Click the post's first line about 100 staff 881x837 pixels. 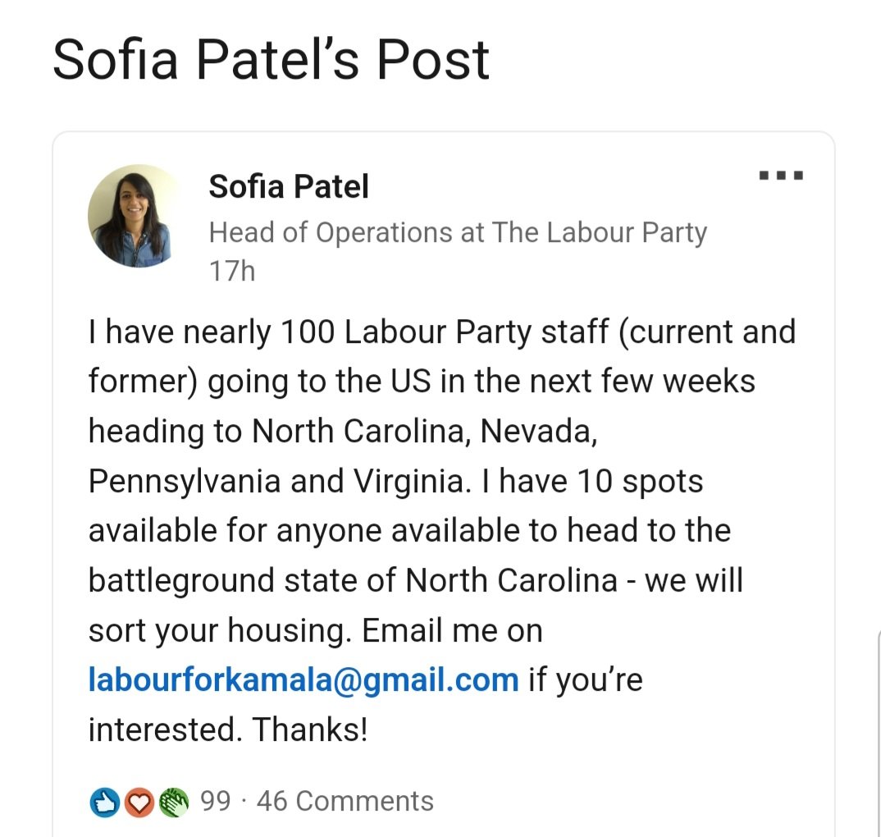[442, 332]
